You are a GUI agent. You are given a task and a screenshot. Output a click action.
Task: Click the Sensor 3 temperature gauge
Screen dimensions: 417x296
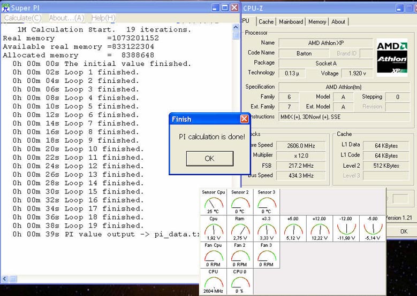pyautogui.click(x=267, y=202)
